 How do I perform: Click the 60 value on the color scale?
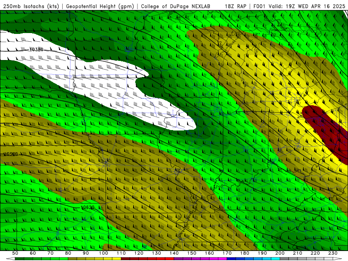click(33, 253)
